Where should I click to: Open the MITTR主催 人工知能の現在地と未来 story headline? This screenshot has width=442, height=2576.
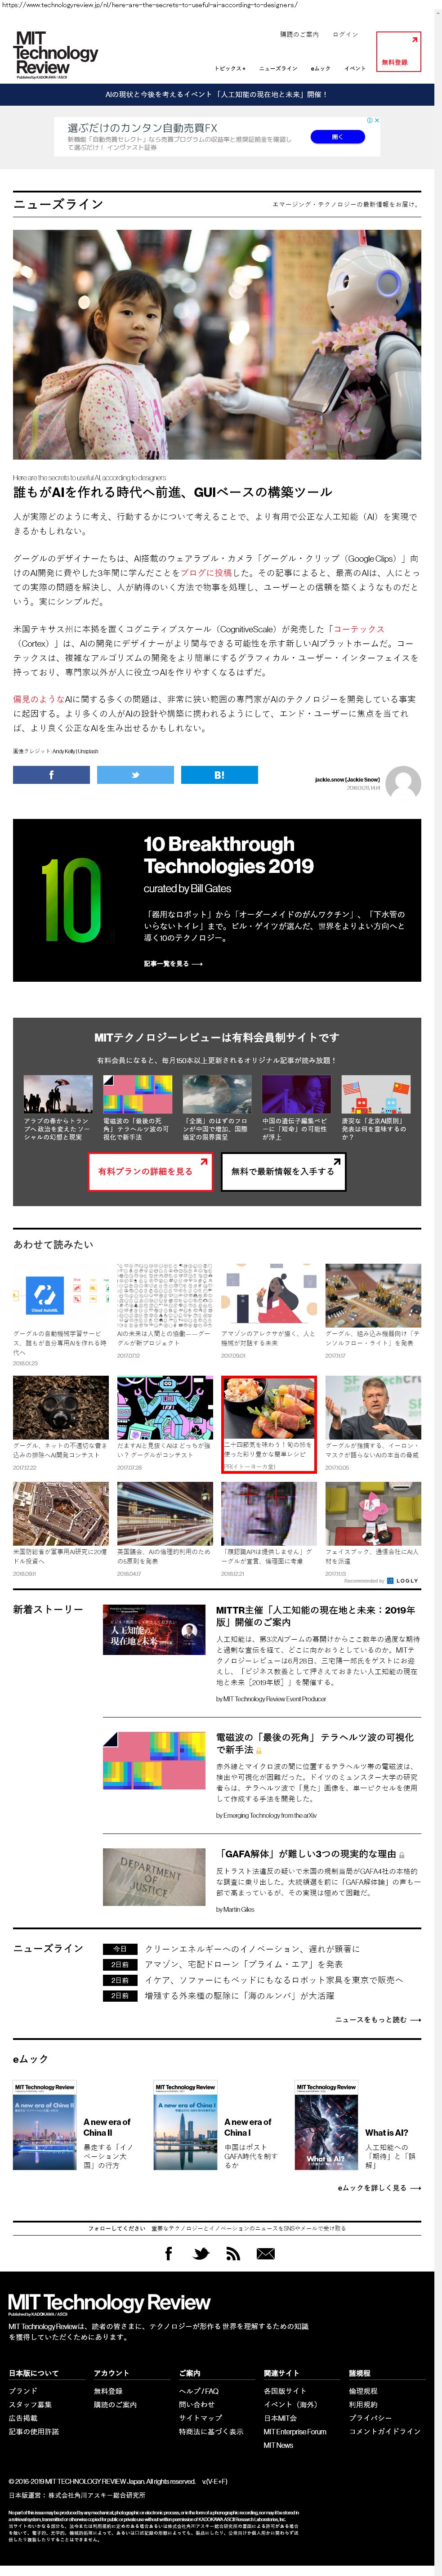click(316, 1616)
